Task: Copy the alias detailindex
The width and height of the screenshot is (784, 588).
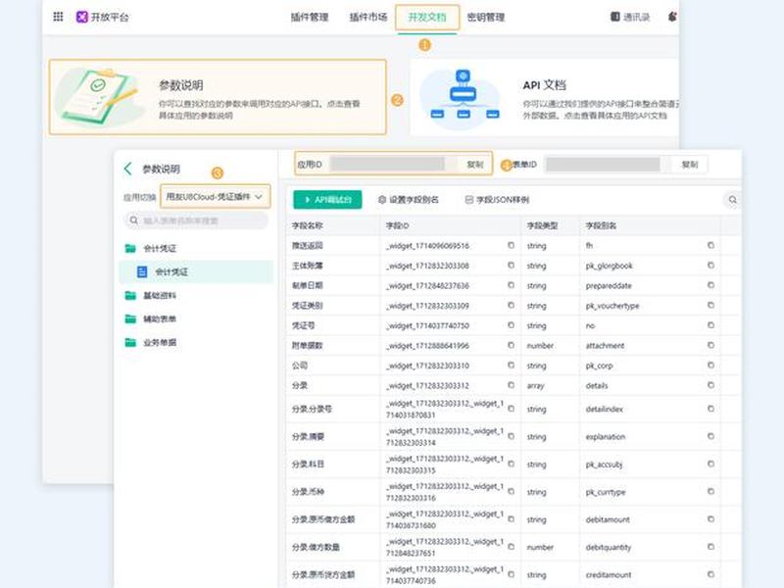Action: [710, 409]
